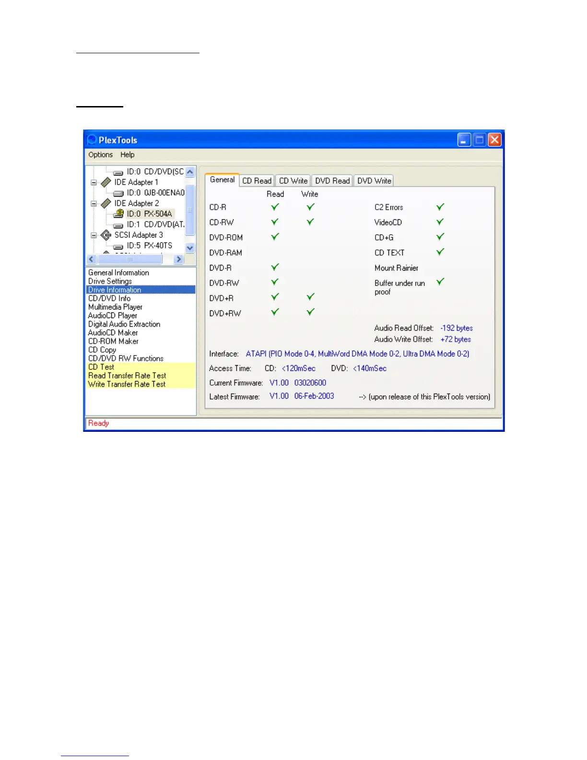Select the IDE Adapter 2 chip icon
This screenshot has height=760, width=587.
pyautogui.click(x=106, y=203)
